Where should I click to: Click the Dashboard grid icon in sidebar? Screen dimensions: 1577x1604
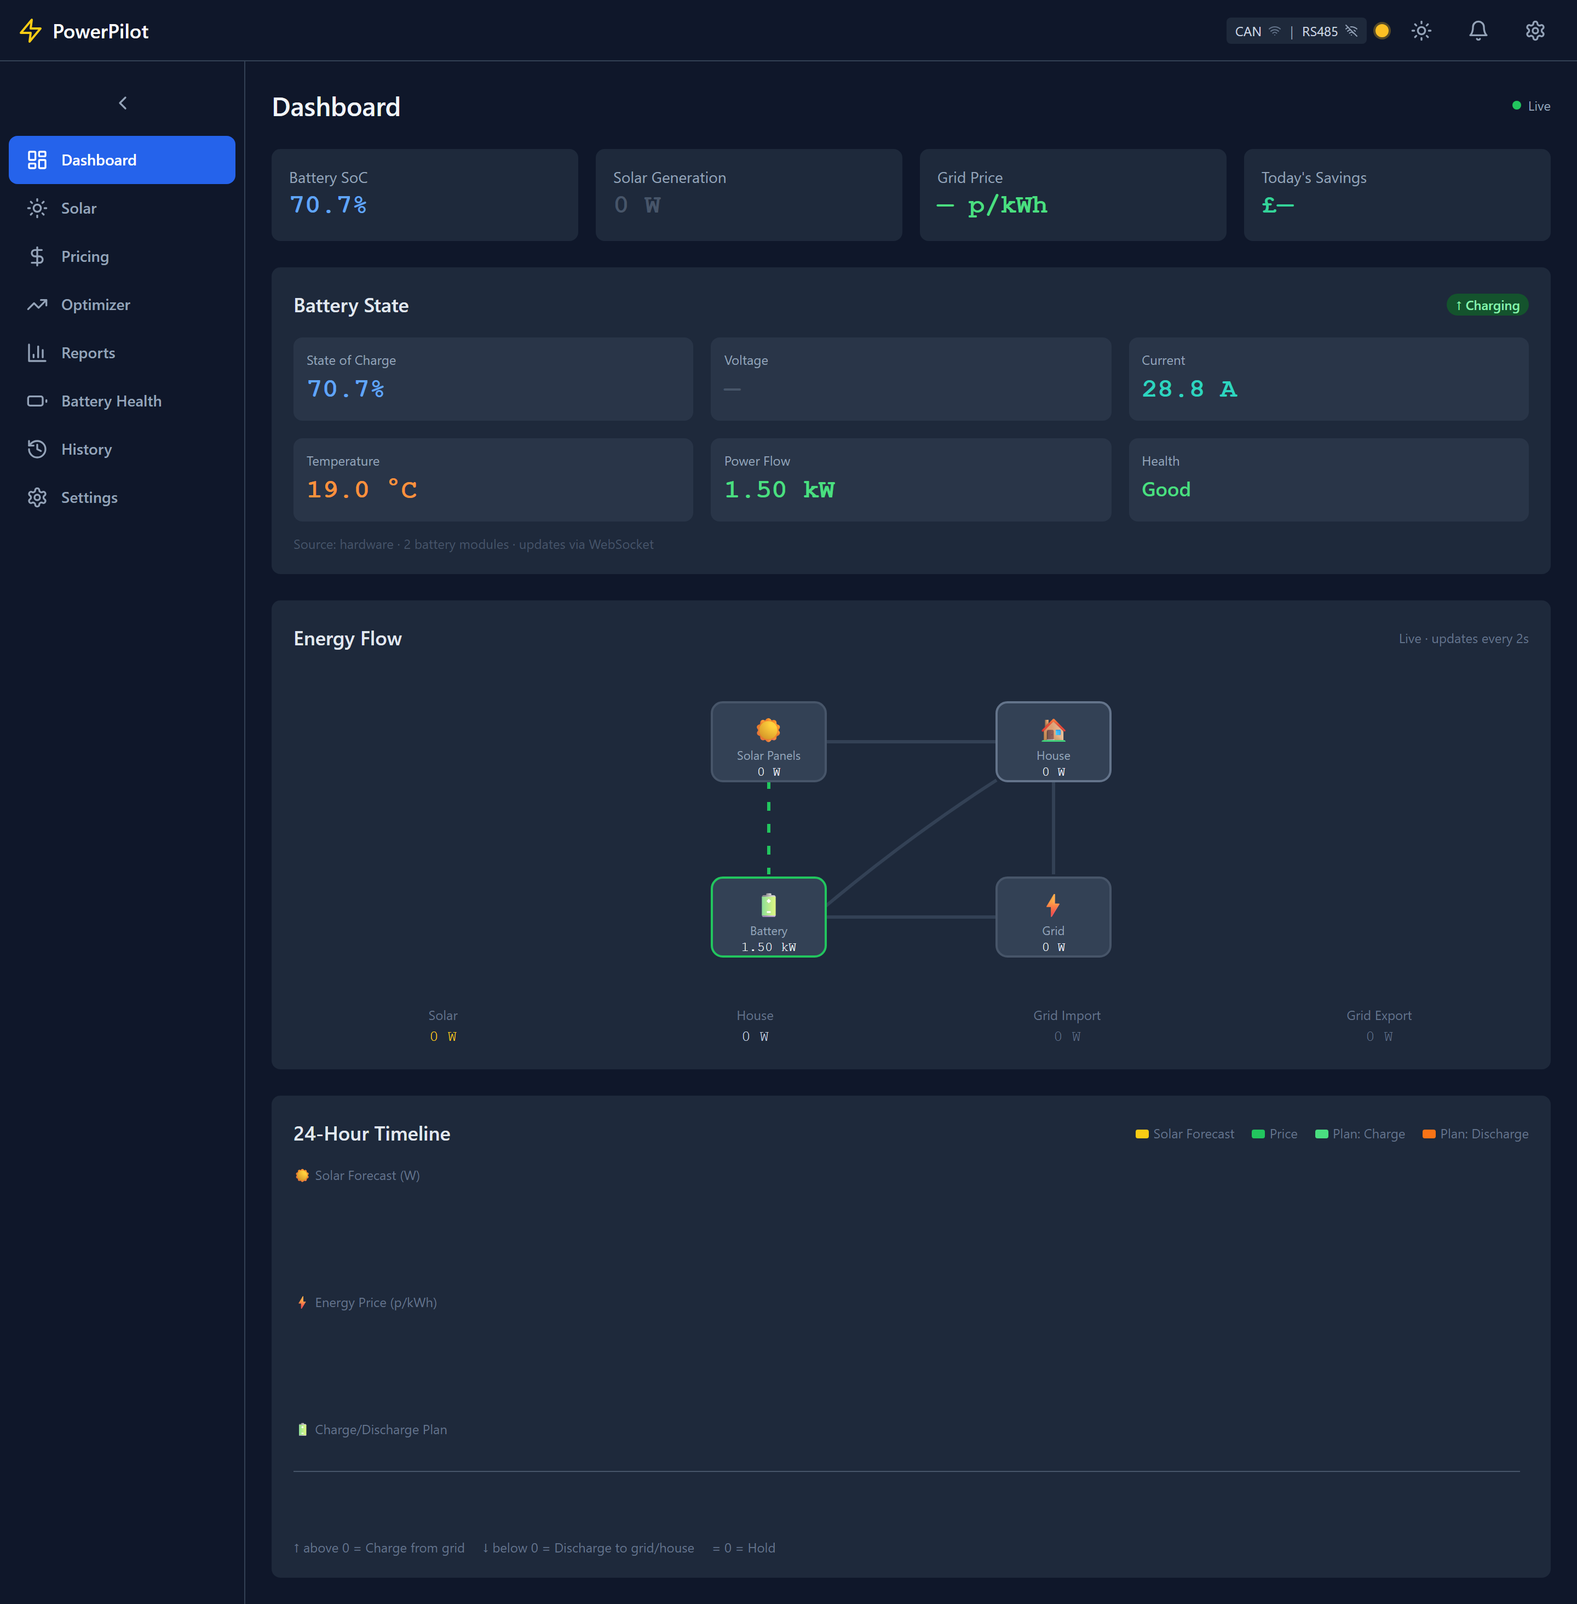tap(37, 160)
